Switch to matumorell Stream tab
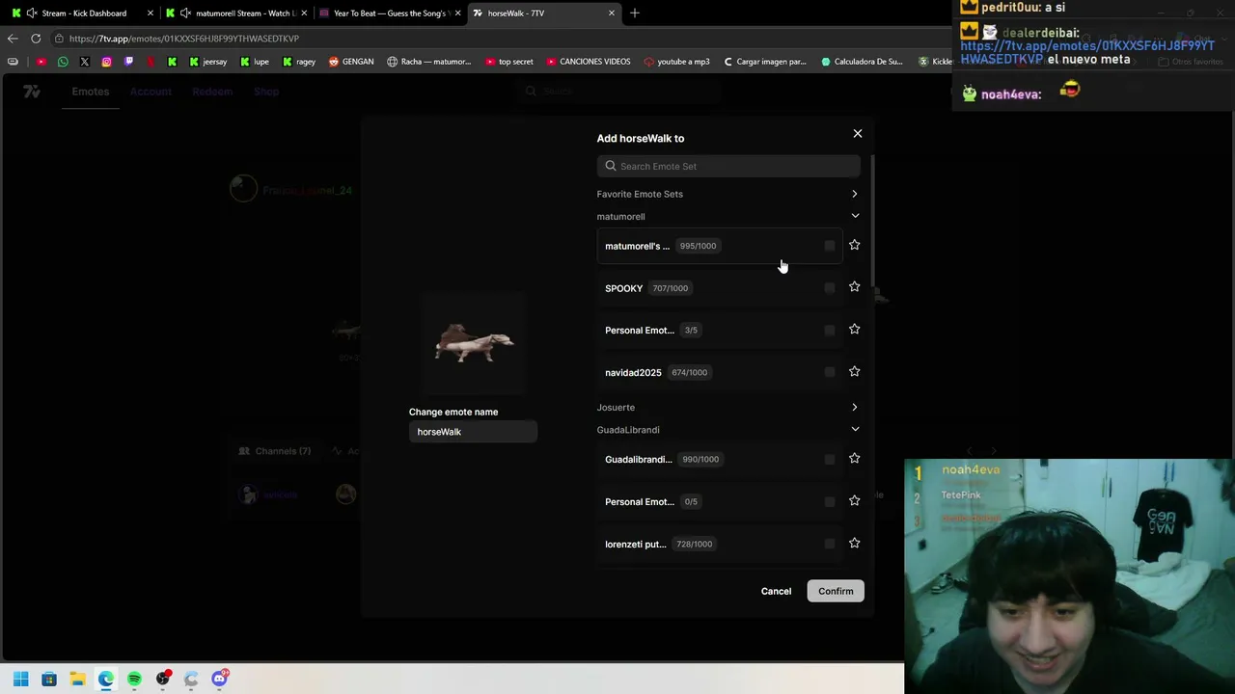Screen dimensions: 1235x694 click(236, 13)
